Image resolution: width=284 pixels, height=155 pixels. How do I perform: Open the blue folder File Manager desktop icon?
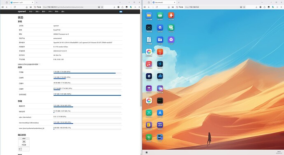coord(149,15)
